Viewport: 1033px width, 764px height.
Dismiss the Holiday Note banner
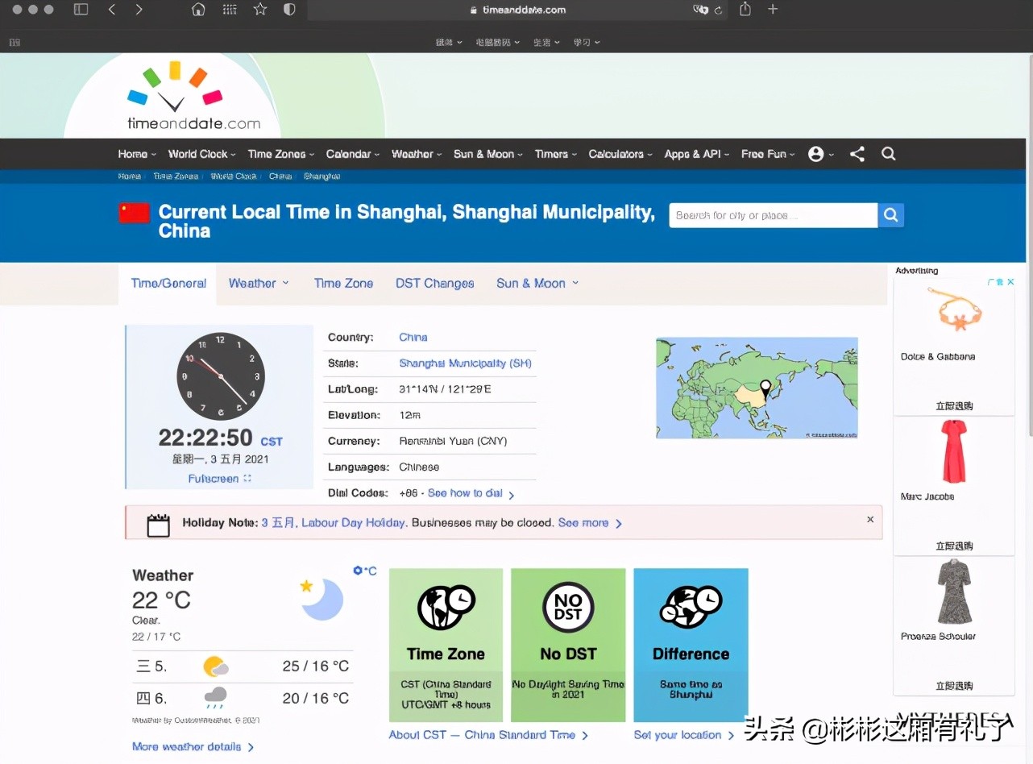[870, 520]
